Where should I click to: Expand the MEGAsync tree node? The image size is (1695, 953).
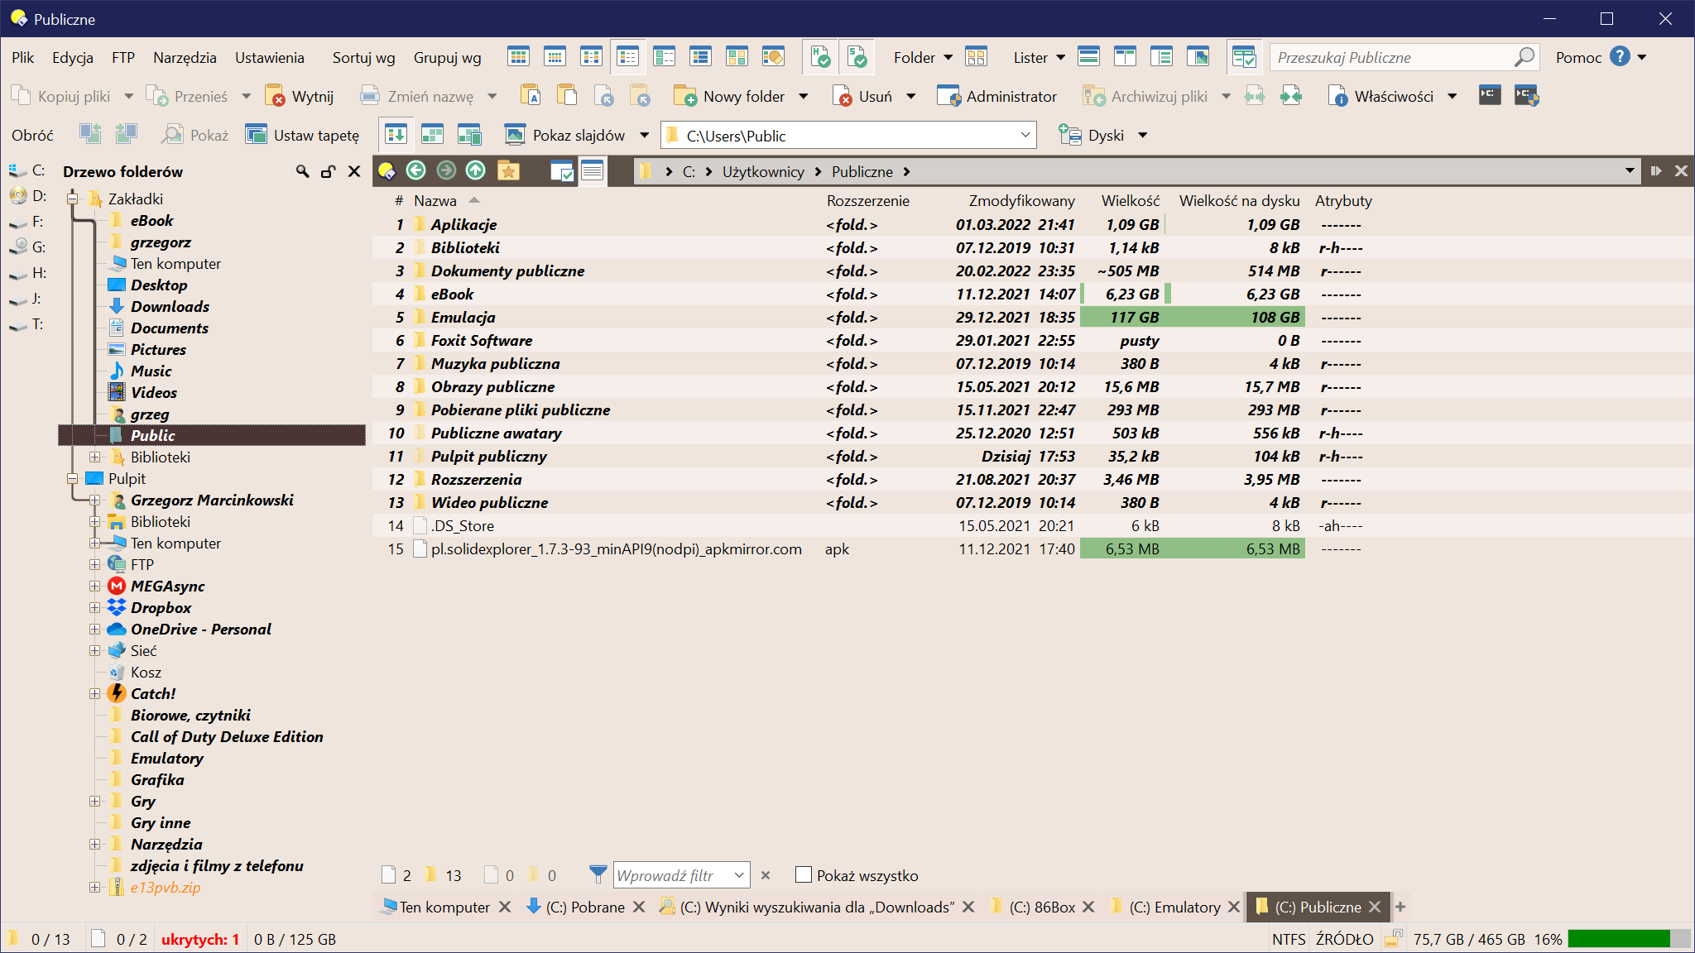pos(95,586)
